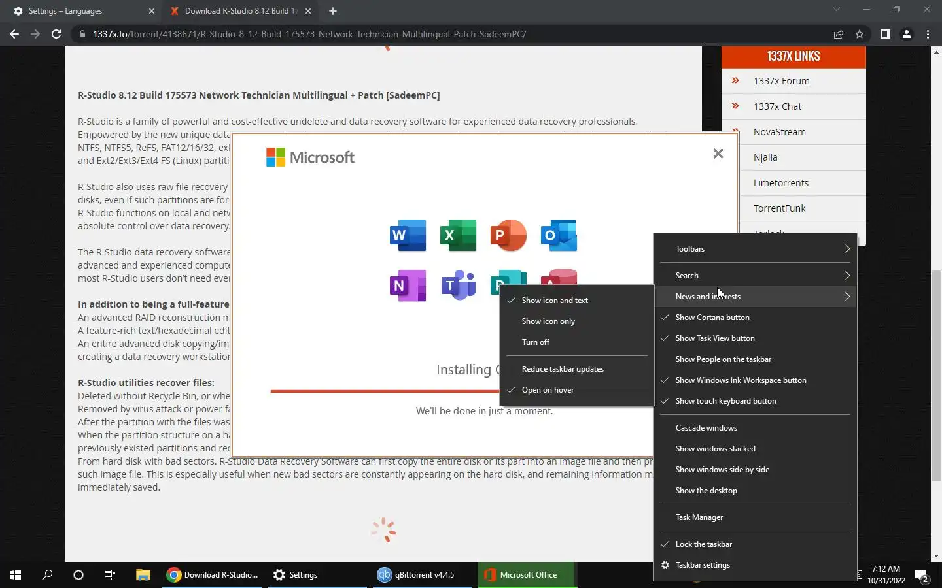
Task: Open Cortana from taskbar
Action: (x=78, y=575)
